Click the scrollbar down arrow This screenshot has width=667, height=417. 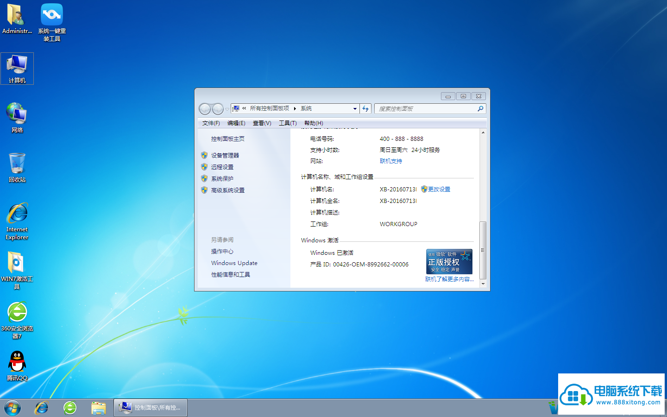(x=483, y=284)
